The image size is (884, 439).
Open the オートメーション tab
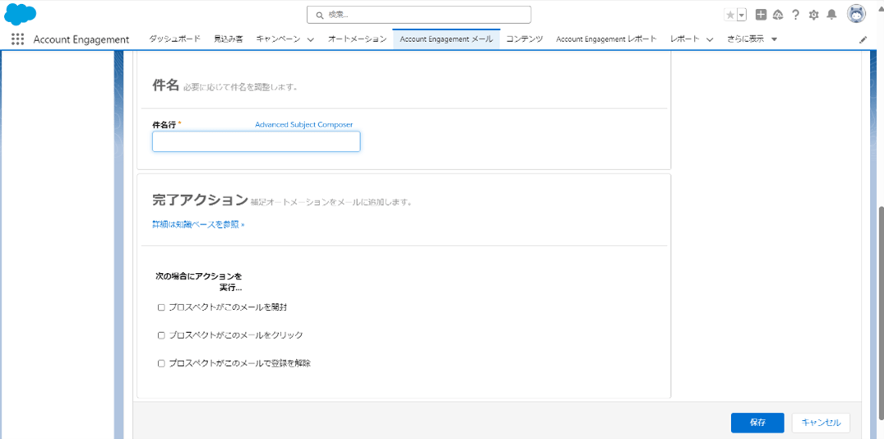357,39
